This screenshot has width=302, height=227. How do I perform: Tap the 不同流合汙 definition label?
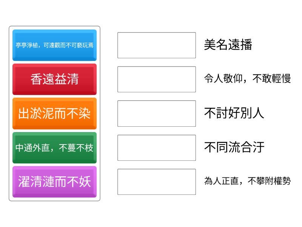click(x=234, y=147)
